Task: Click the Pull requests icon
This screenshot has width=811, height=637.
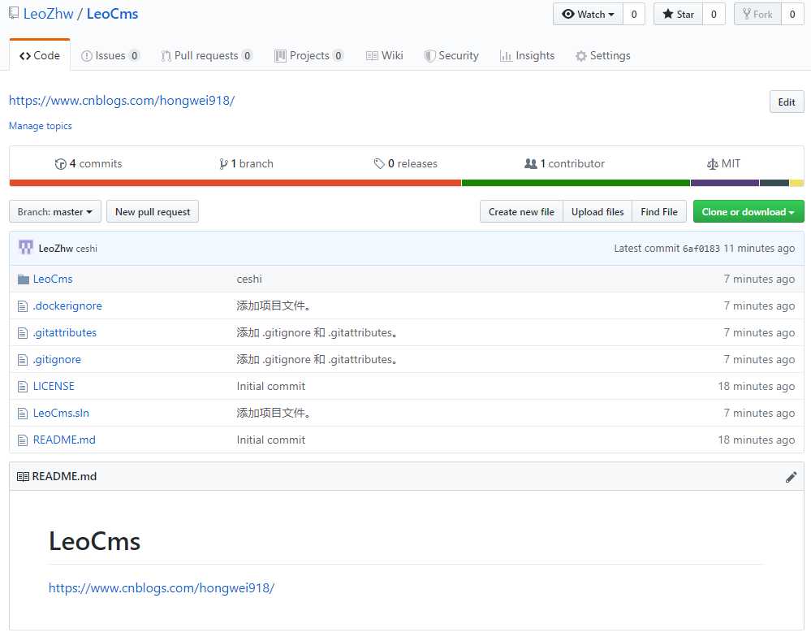Action: (166, 56)
